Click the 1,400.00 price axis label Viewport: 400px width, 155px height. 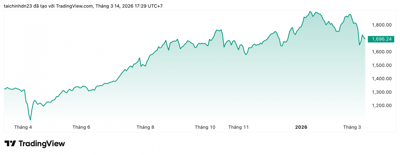[x=382, y=79]
